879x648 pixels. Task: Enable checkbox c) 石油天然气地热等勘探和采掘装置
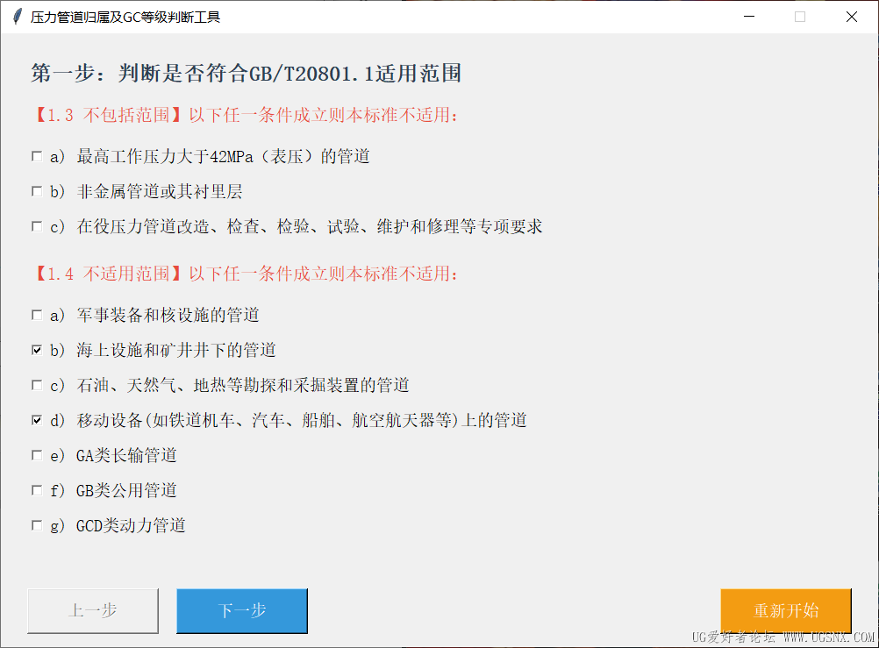(x=37, y=385)
